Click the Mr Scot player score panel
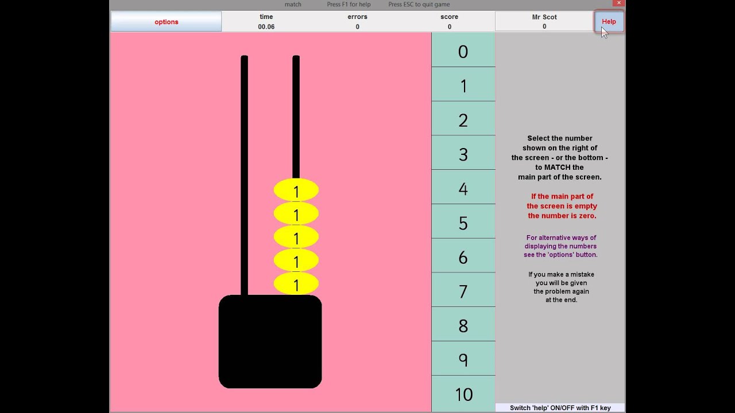 click(544, 22)
